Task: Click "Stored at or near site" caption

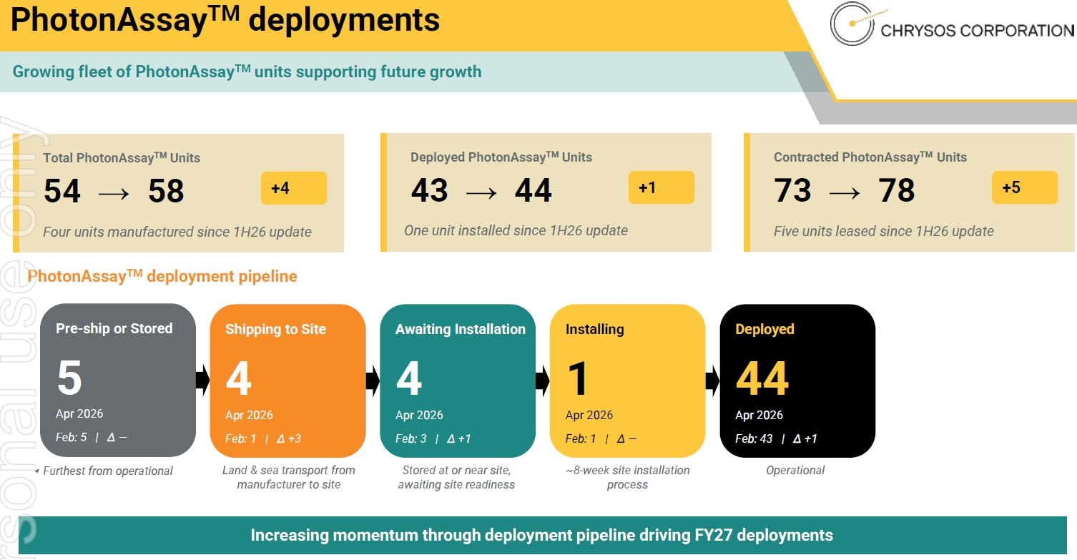Action: coord(456,477)
